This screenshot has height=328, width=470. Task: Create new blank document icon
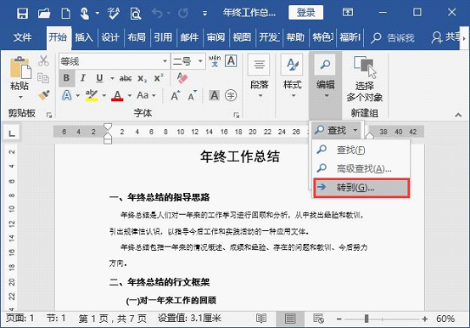[65, 14]
